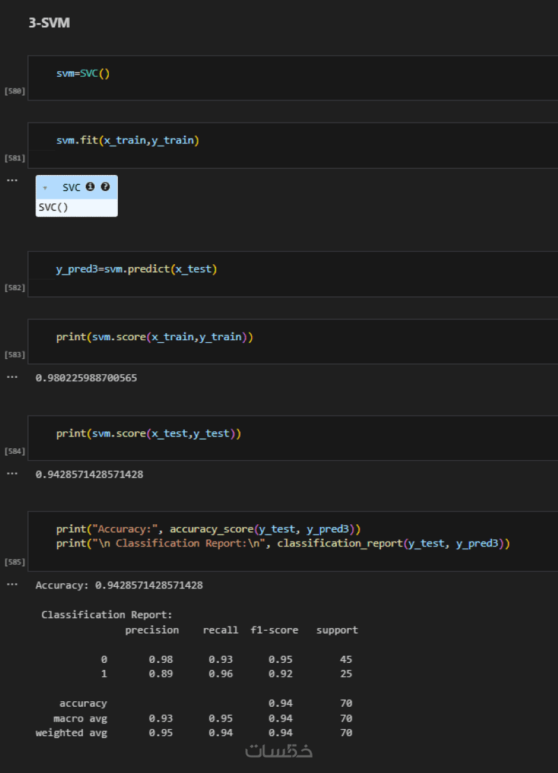Click into the svm=SVC() code cell
Viewport: 558px width, 773px height.
point(83,73)
